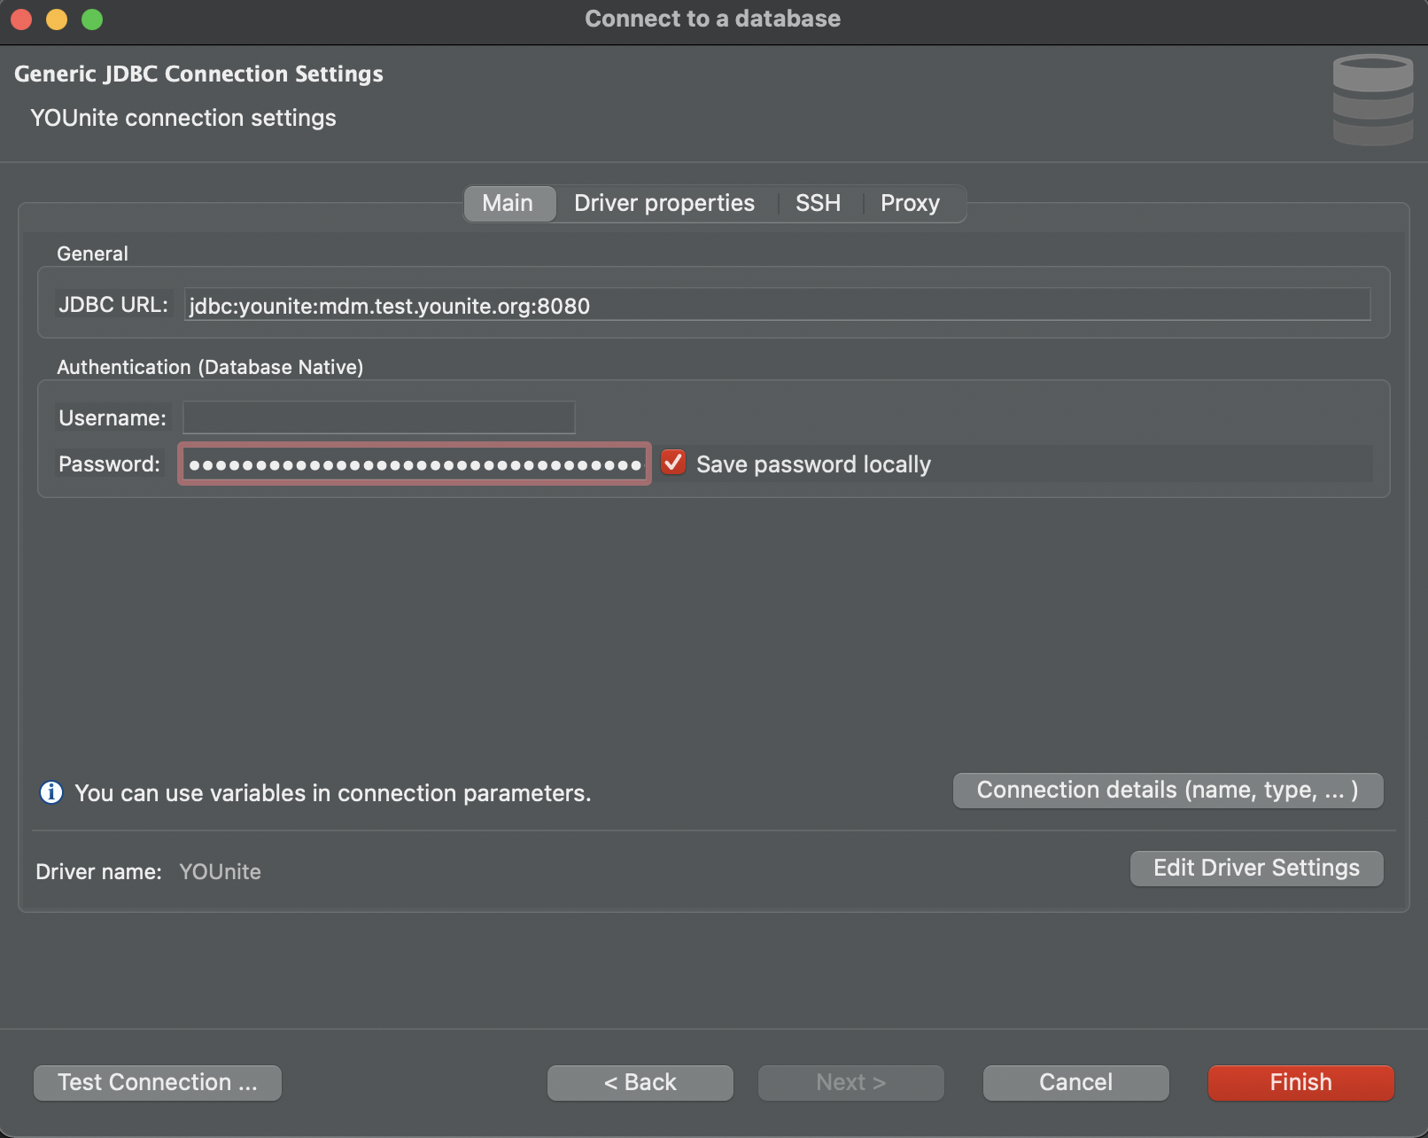Cancel the connection setup
This screenshot has width=1428, height=1138.
(x=1075, y=1082)
